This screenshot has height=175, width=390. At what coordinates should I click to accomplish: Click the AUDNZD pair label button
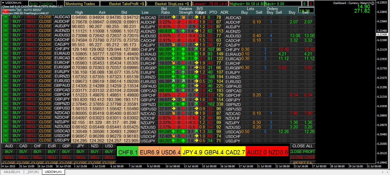point(62,31)
